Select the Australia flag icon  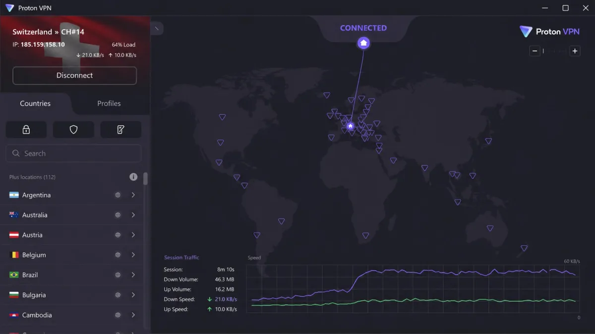[x=14, y=215]
